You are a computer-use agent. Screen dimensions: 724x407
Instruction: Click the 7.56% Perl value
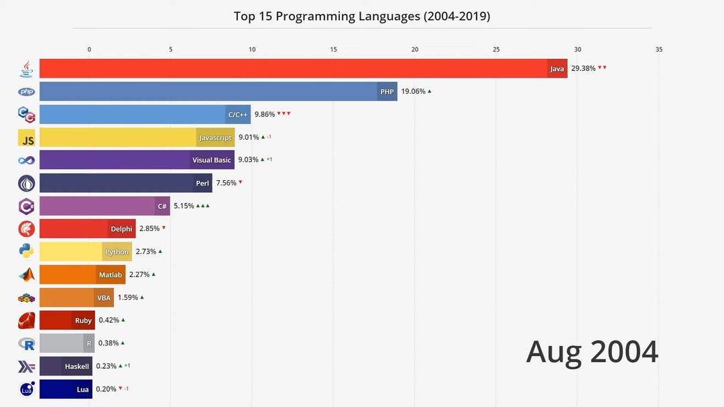coord(227,183)
